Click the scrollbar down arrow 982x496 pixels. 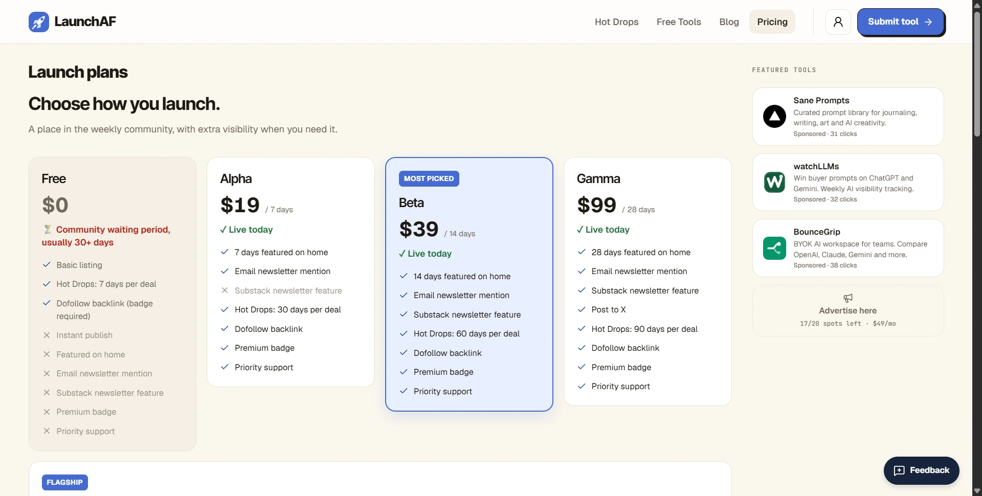[977, 491]
